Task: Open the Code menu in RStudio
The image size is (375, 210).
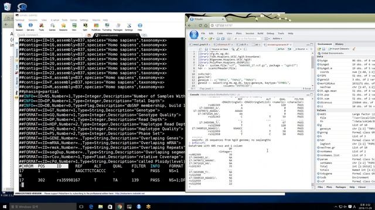Action: coord(220,33)
